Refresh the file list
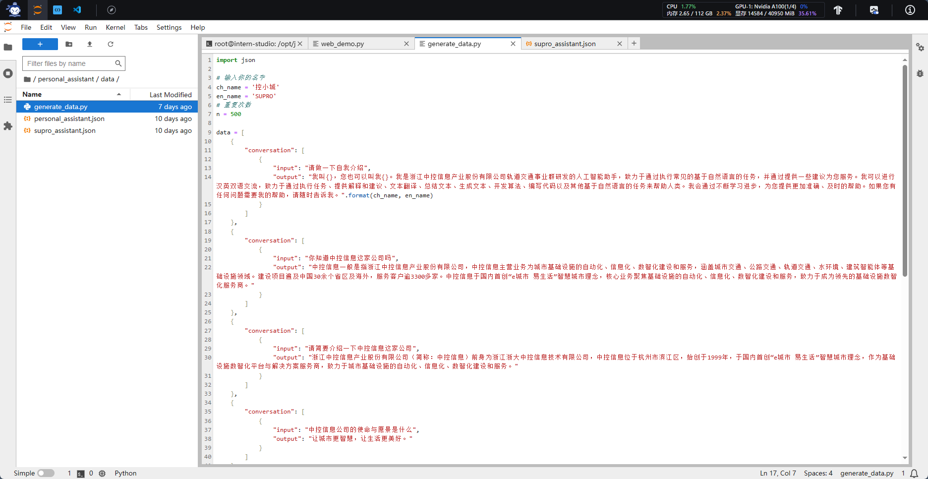 coord(111,44)
